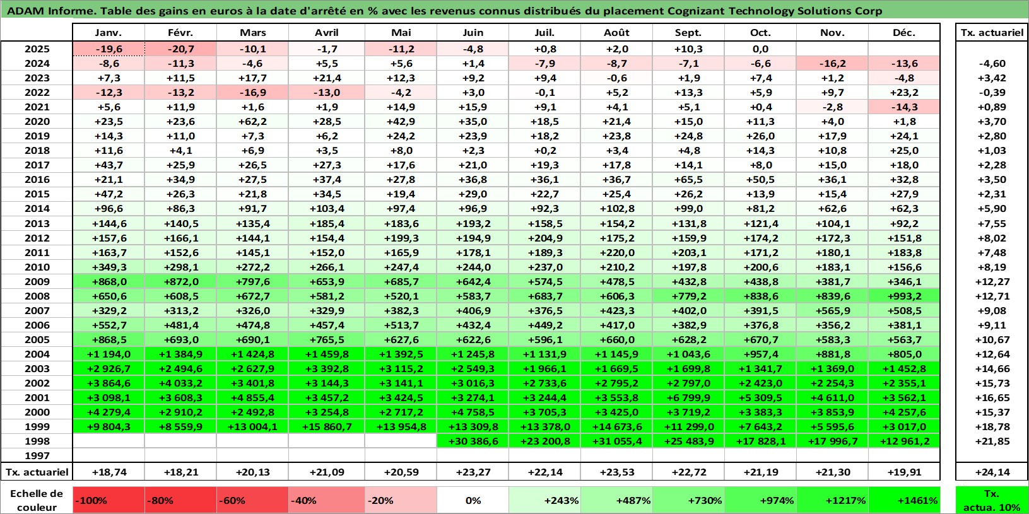This screenshot has width=1029, height=514.
Task: Select the ADAM Informe title banner text
Action: point(445,11)
